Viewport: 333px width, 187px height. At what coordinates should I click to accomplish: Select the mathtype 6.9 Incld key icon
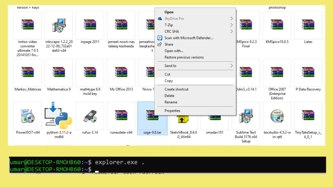click(90, 72)
